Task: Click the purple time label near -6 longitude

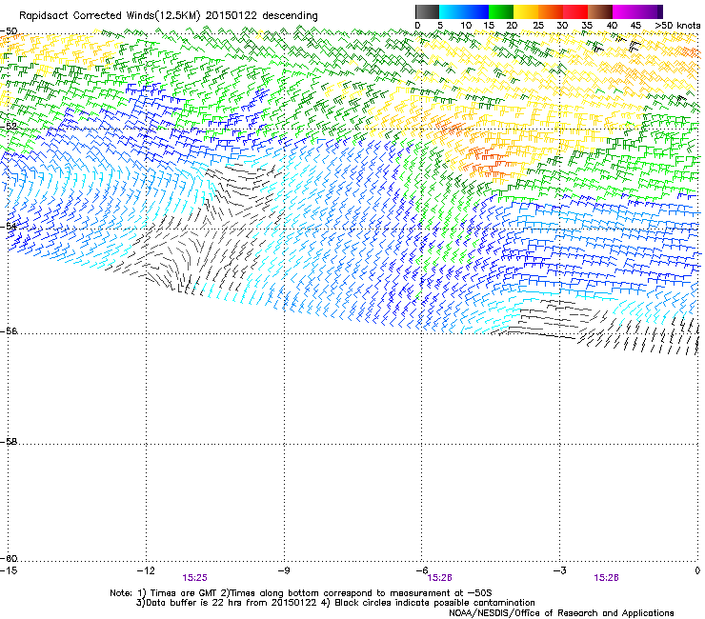Action: (439, 578)
